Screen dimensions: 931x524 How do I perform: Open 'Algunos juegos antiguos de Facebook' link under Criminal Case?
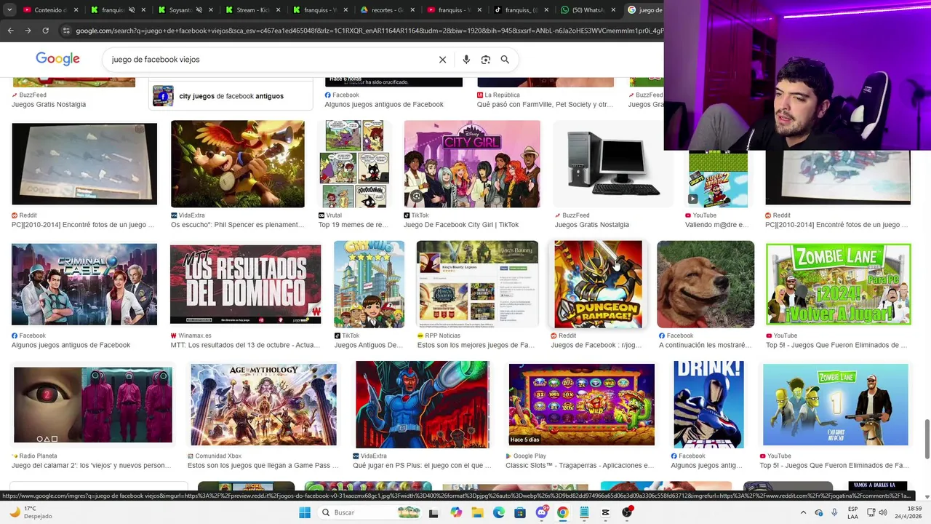(71, 345)
